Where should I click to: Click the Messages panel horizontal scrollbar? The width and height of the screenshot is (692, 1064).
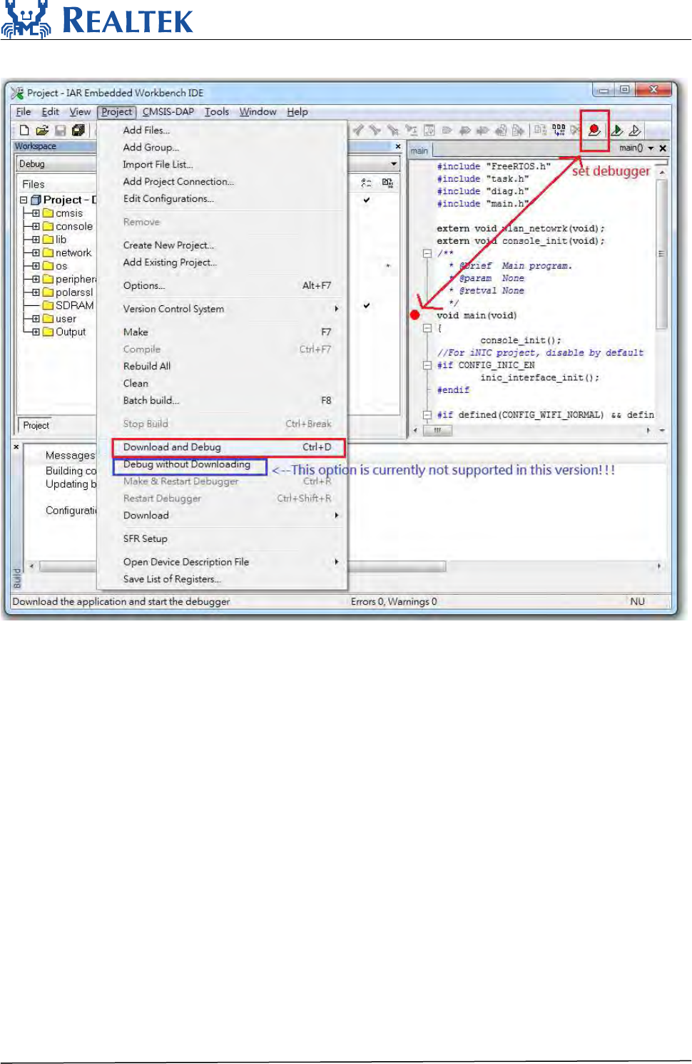[243, 566]
